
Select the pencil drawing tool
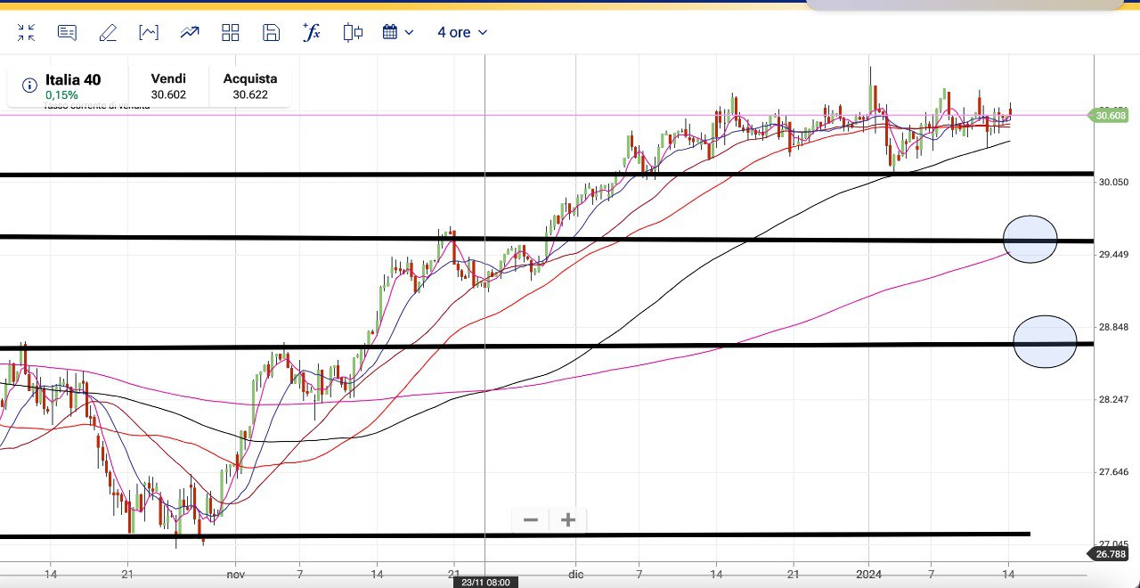click(108, 33)
